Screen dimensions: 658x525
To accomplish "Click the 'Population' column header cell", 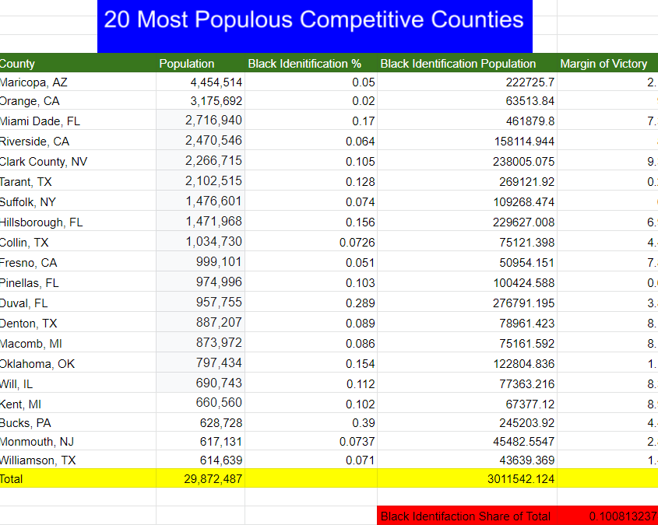I will (x=201, y=63).
